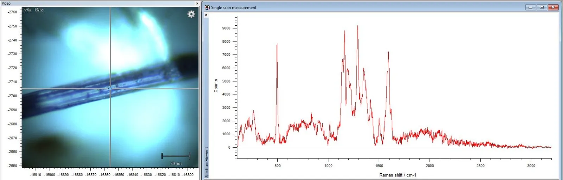Click the 2000 tick on Raman shift axis

pos(430,166)
